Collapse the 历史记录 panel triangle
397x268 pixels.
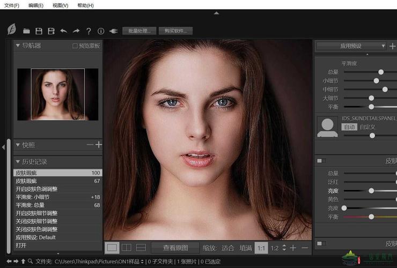click(18, 161)
